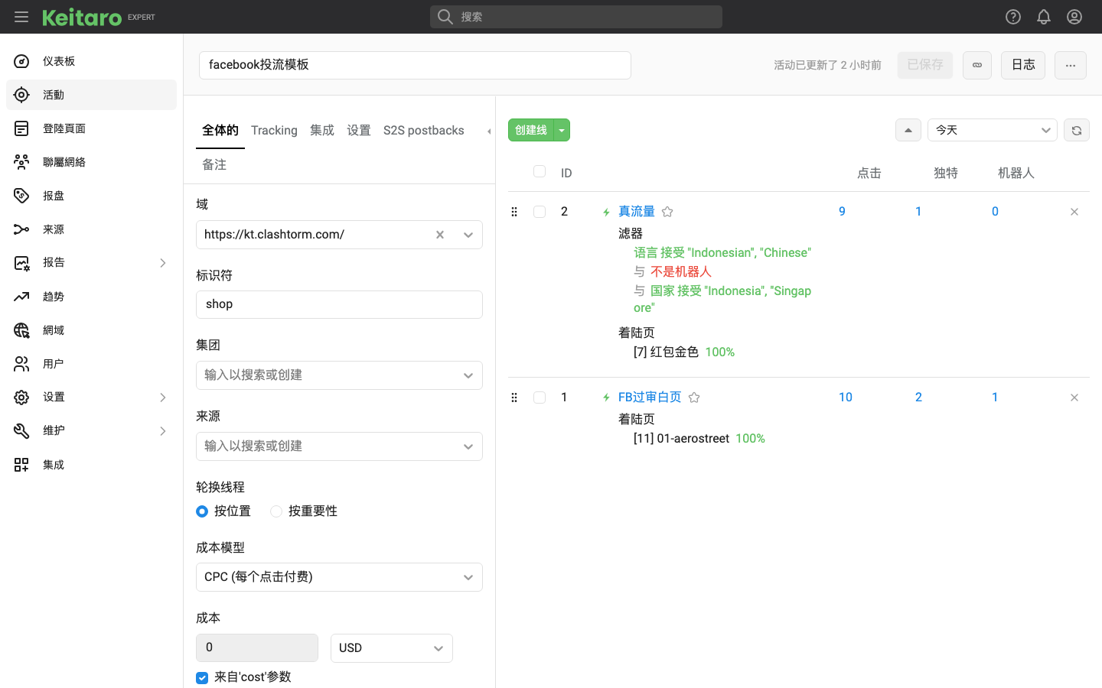The height and width of the screenshot is (688, 1102).
Task: Collapse stats with the up-arrow button
Action: (x=908, y=130)
